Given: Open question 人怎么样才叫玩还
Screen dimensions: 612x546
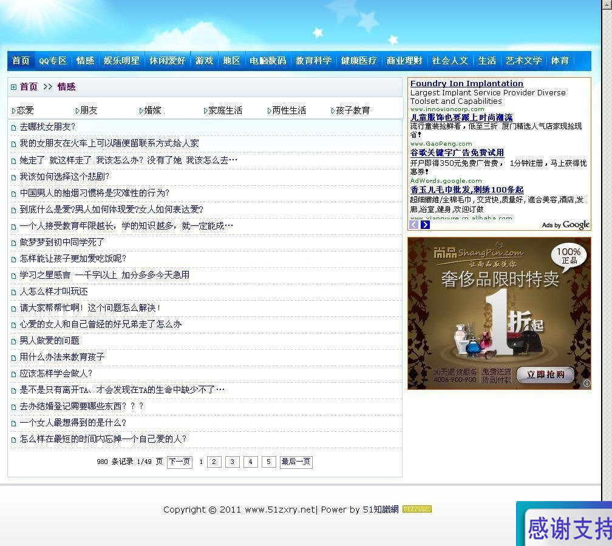Looking at the screenshot, I should click(54, 292).
